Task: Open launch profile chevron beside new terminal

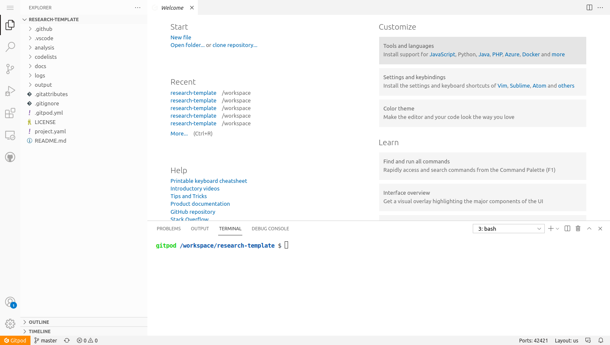Action: (557, 229)
